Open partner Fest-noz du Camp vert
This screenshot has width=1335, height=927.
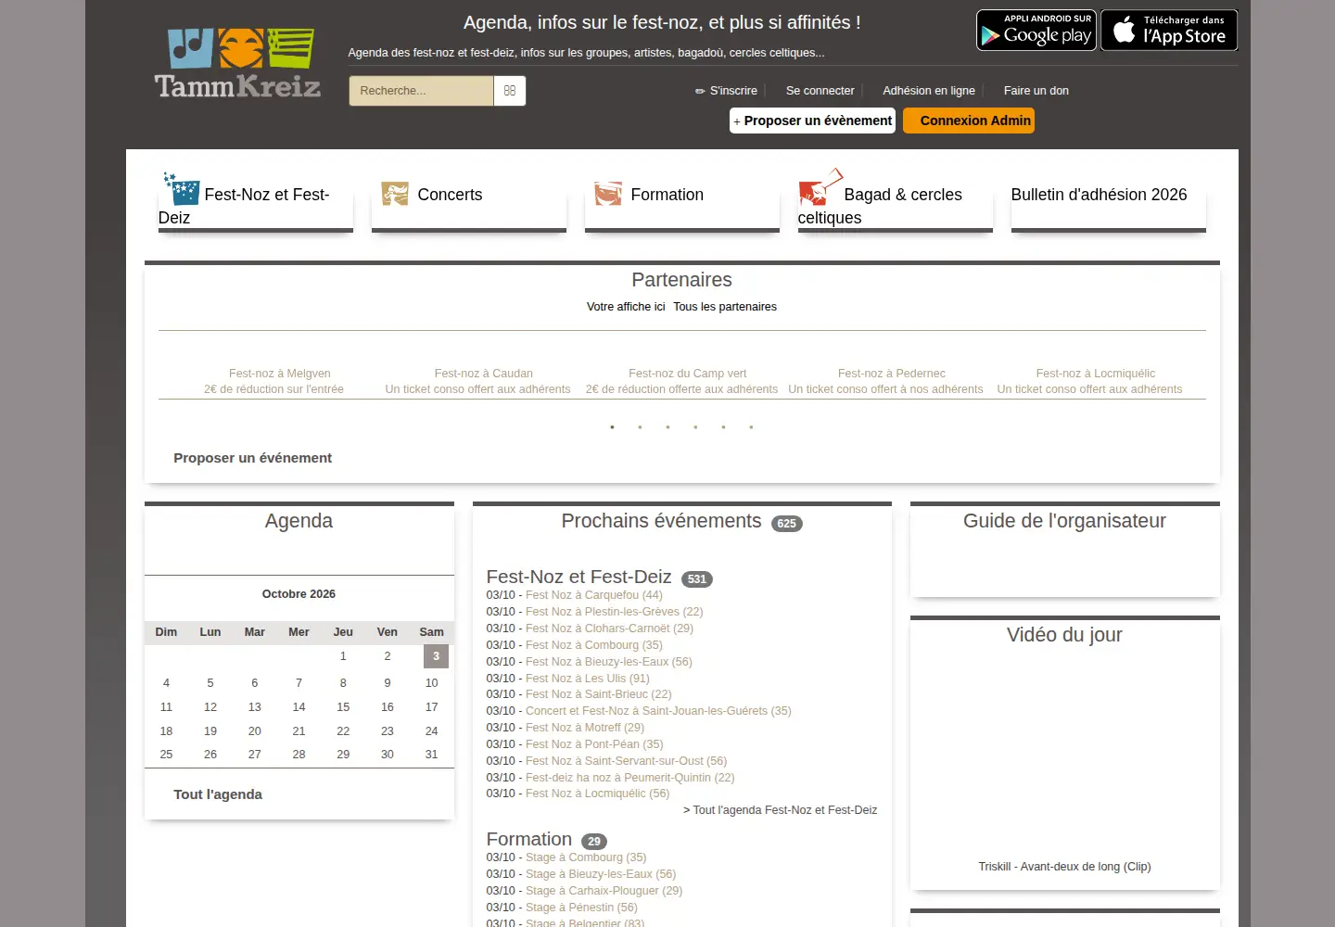(x=687, y=374)
